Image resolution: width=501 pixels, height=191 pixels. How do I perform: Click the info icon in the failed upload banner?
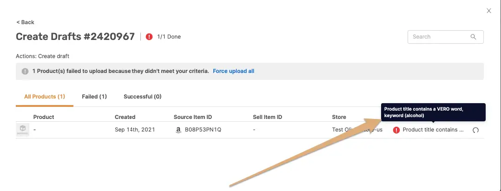pyautogui.click(x=25, y=72)
